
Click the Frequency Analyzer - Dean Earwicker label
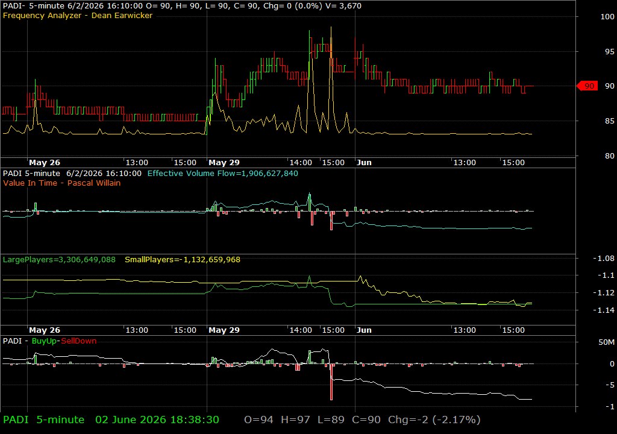(x=78, y=15)
